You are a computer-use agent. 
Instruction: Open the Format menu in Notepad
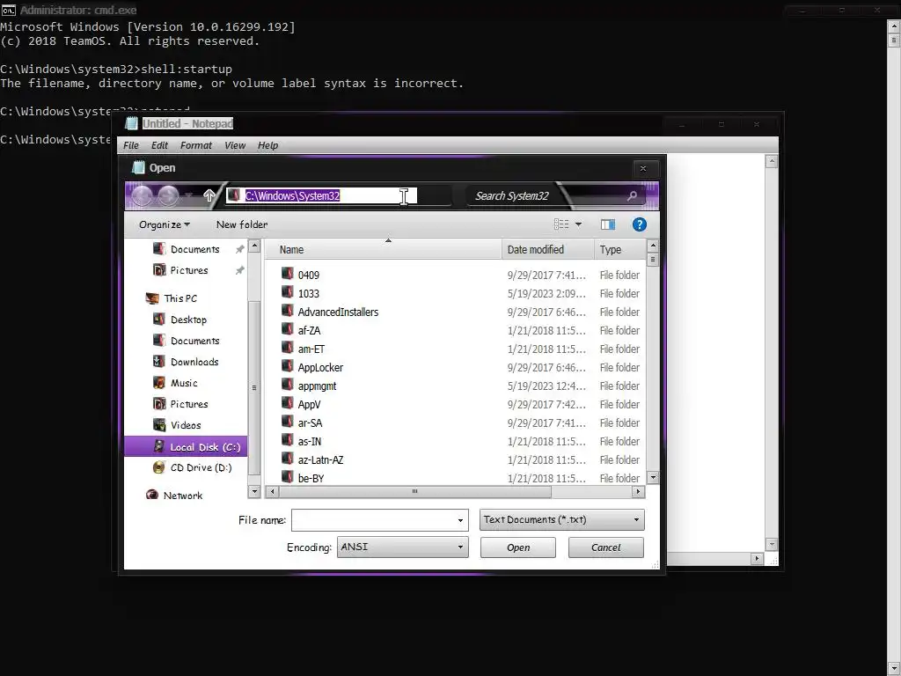(196, 145)
